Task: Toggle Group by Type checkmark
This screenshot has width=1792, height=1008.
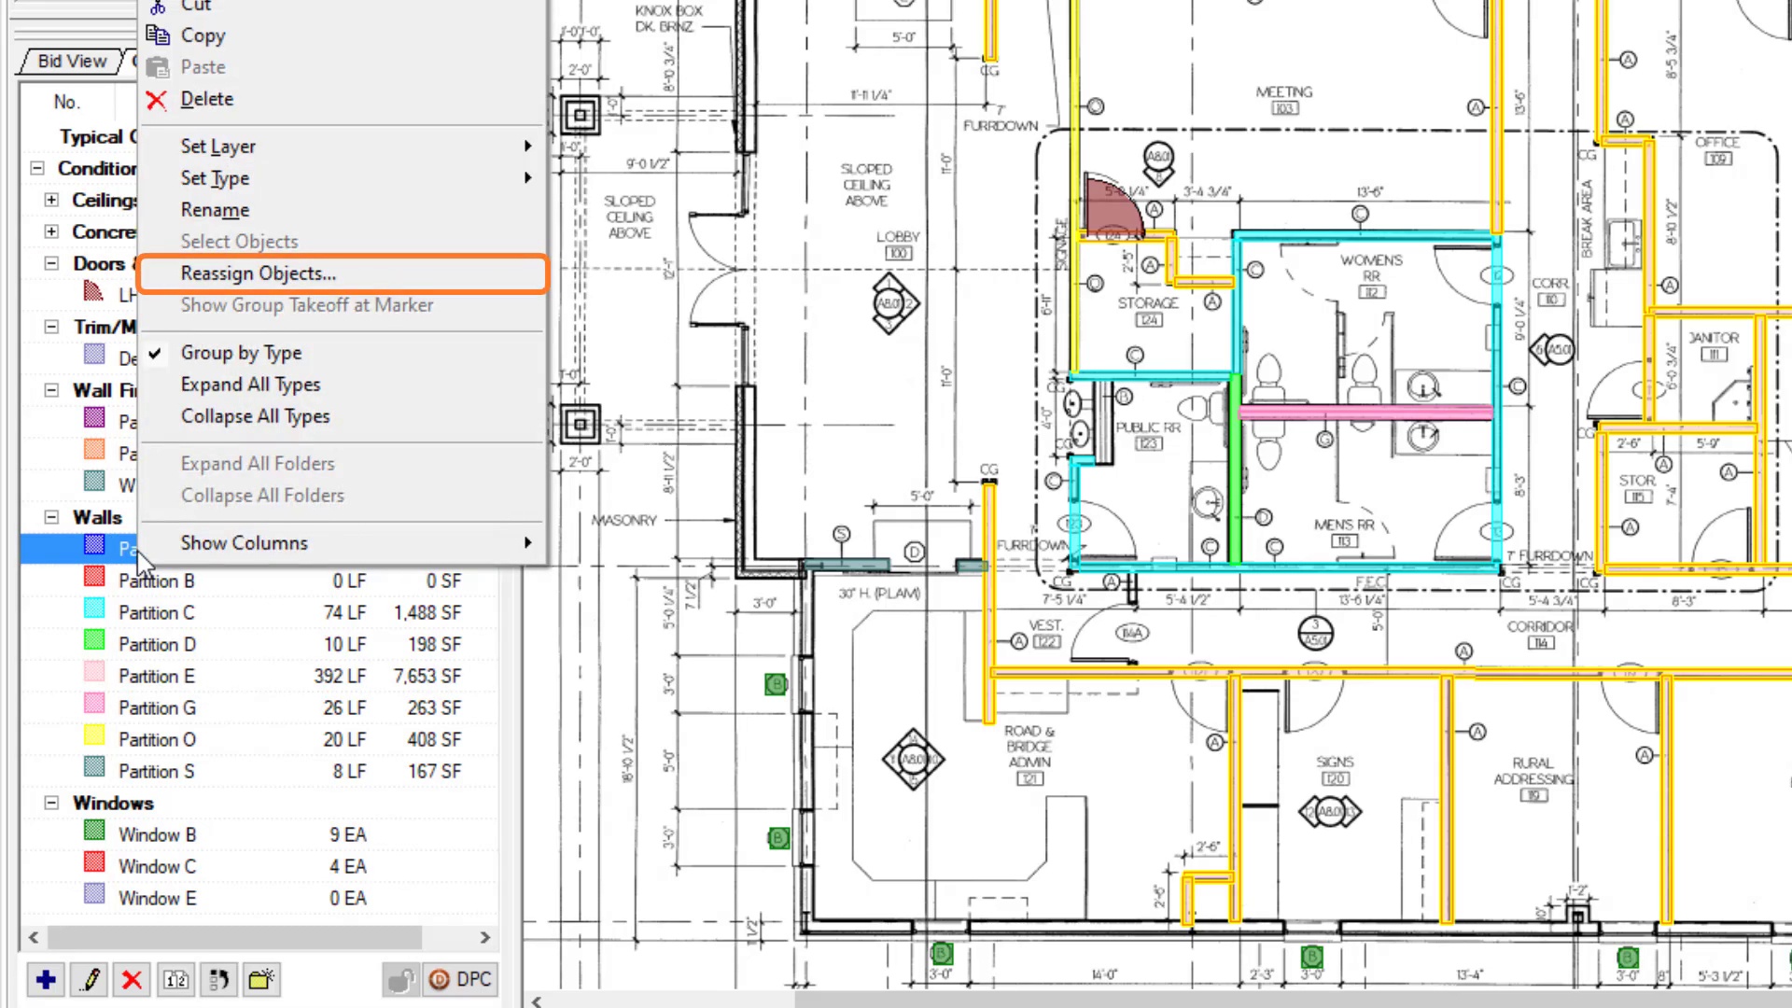Action: click(241, 353)
